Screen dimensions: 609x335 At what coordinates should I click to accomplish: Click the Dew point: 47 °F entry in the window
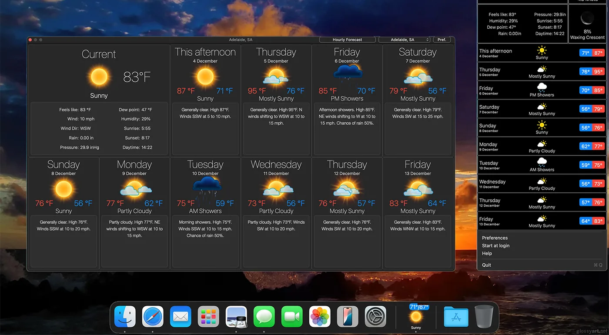(135, 110)
